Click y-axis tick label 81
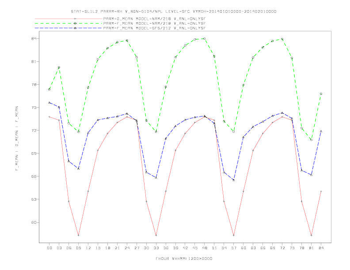Image resolution: width=350 pixels, height=270 pixels. pyautogui.click(x=34, y=61)
